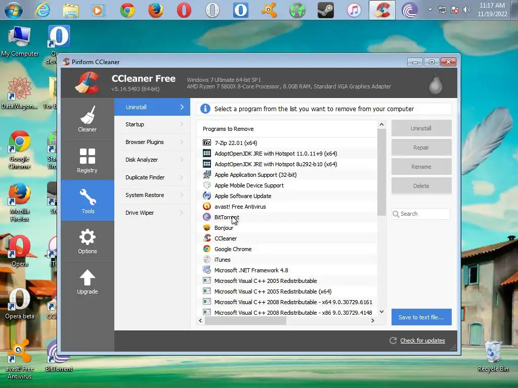518x388 pixels.
Task: Expand hidden tray icons arrow
Action: [x=430, y=10]
